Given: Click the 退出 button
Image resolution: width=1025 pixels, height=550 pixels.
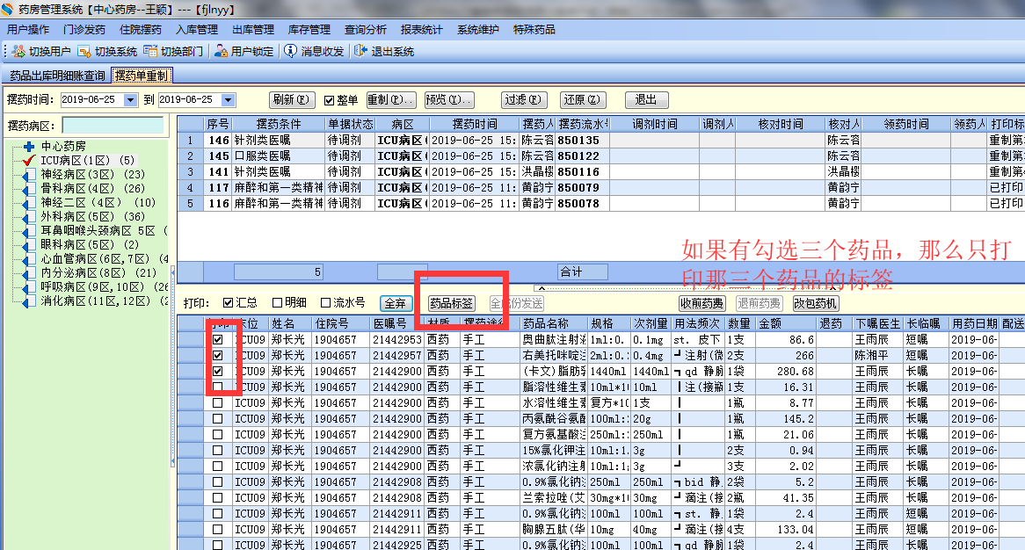Looking at the screenshot, I should tap(646, 100).
